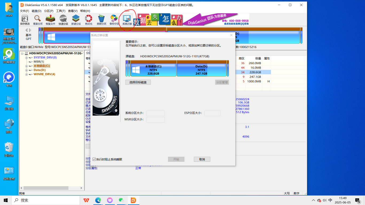
Task: Toggle 执行时阻止系统睡眠 checkbox
Action: 94,159
